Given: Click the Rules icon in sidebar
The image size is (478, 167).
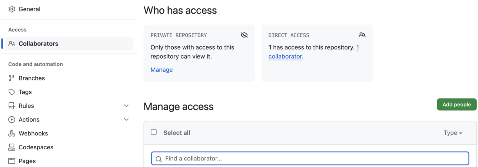Looking at the screenshot, I should coord(12,106).
